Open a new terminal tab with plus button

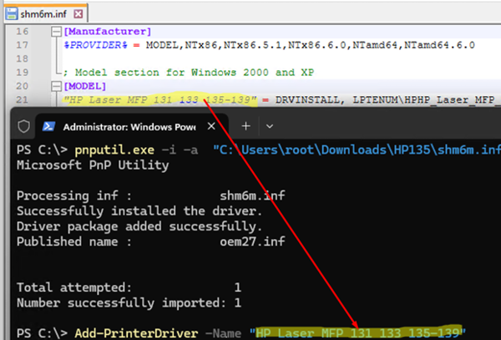245,126
